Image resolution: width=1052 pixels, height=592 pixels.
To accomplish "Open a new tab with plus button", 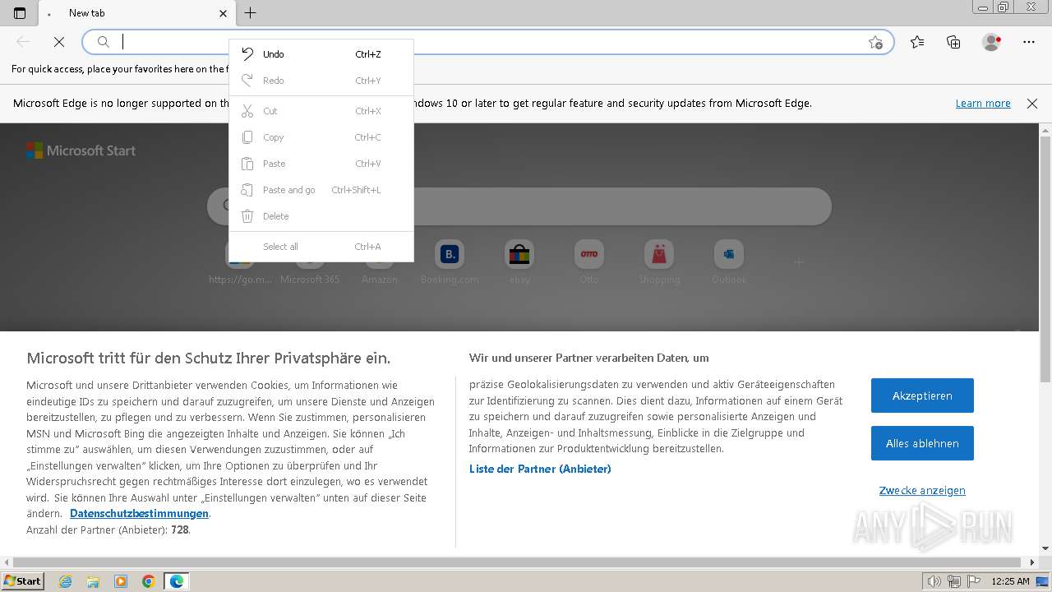I will click(x=251, y=13).
